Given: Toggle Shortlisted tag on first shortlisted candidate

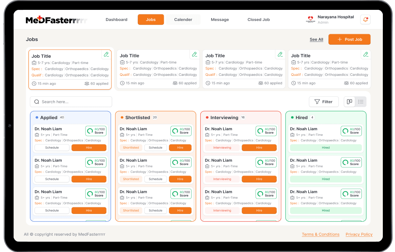Looking at the screenshot, I should (x=131, y=148).
